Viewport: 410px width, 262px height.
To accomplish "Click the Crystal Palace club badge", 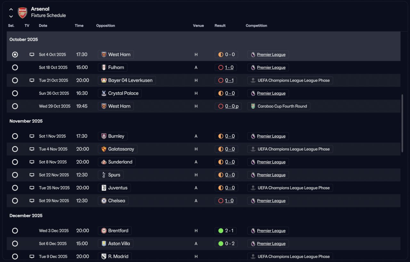I will tap(104, 93).
